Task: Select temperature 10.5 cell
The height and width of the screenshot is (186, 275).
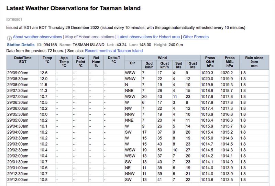Action: tap(47, 103)
